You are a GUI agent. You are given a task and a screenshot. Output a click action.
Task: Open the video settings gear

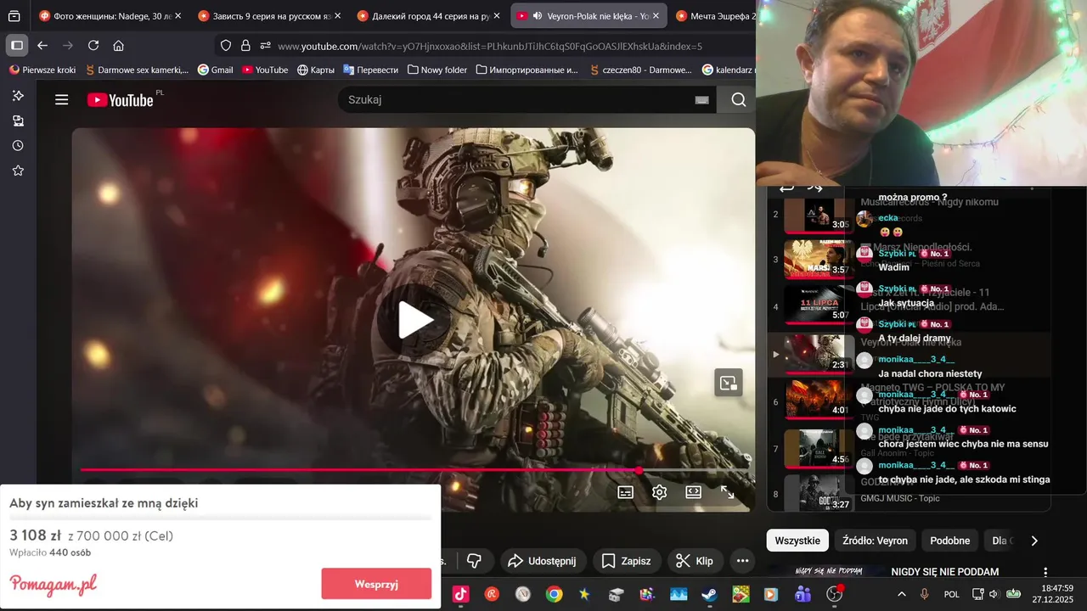click(x=659, y=492)
